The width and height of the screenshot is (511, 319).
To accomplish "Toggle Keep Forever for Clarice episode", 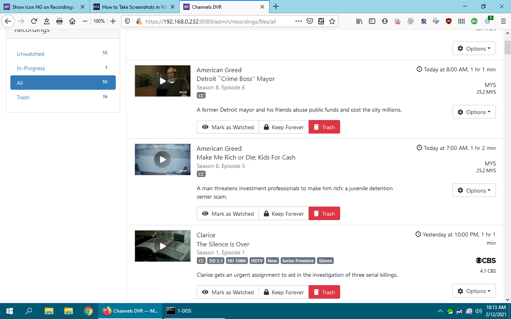I will click(283, 292).
